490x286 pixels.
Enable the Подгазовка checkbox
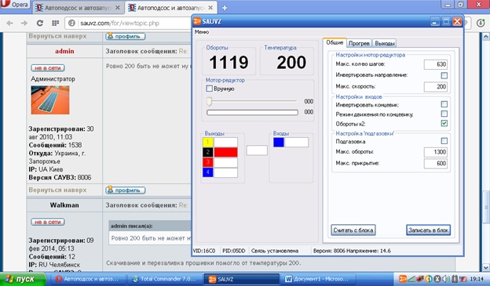point(444,141)
